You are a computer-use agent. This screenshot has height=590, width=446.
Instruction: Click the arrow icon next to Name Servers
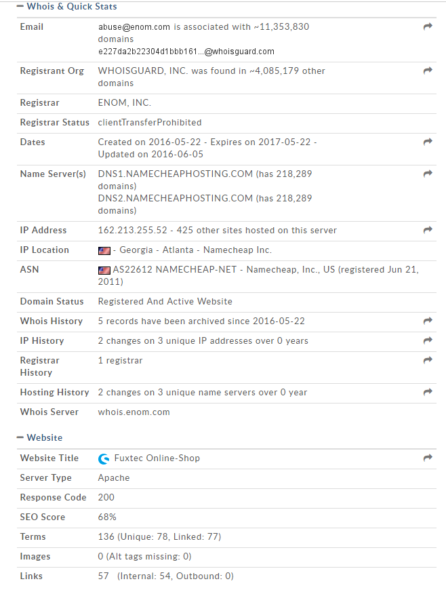428,174
